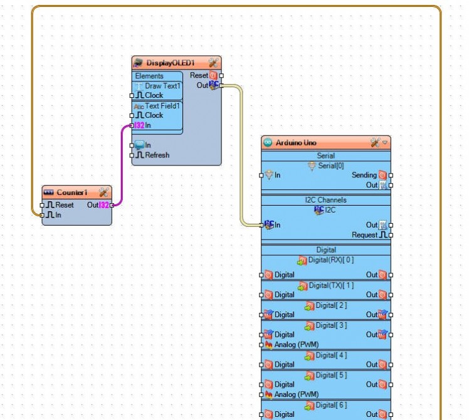The height and width of the screenshot is (420, 469).
Task: Click the Counter1 Out I32 icon
Action: coord(104,205)
